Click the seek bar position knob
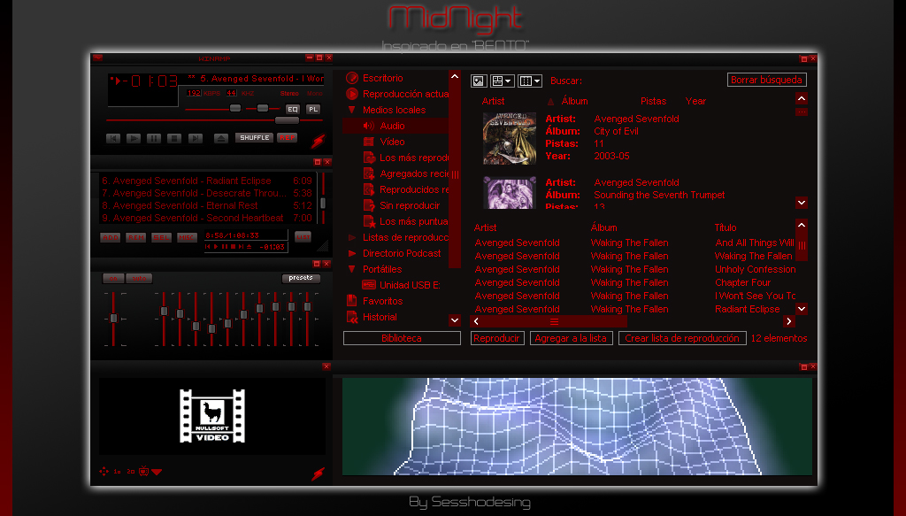906x516 pixels. coord(287,120)
